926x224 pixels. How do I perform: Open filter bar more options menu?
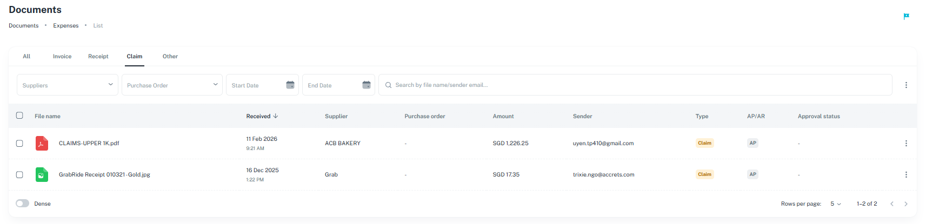[906, 85]
